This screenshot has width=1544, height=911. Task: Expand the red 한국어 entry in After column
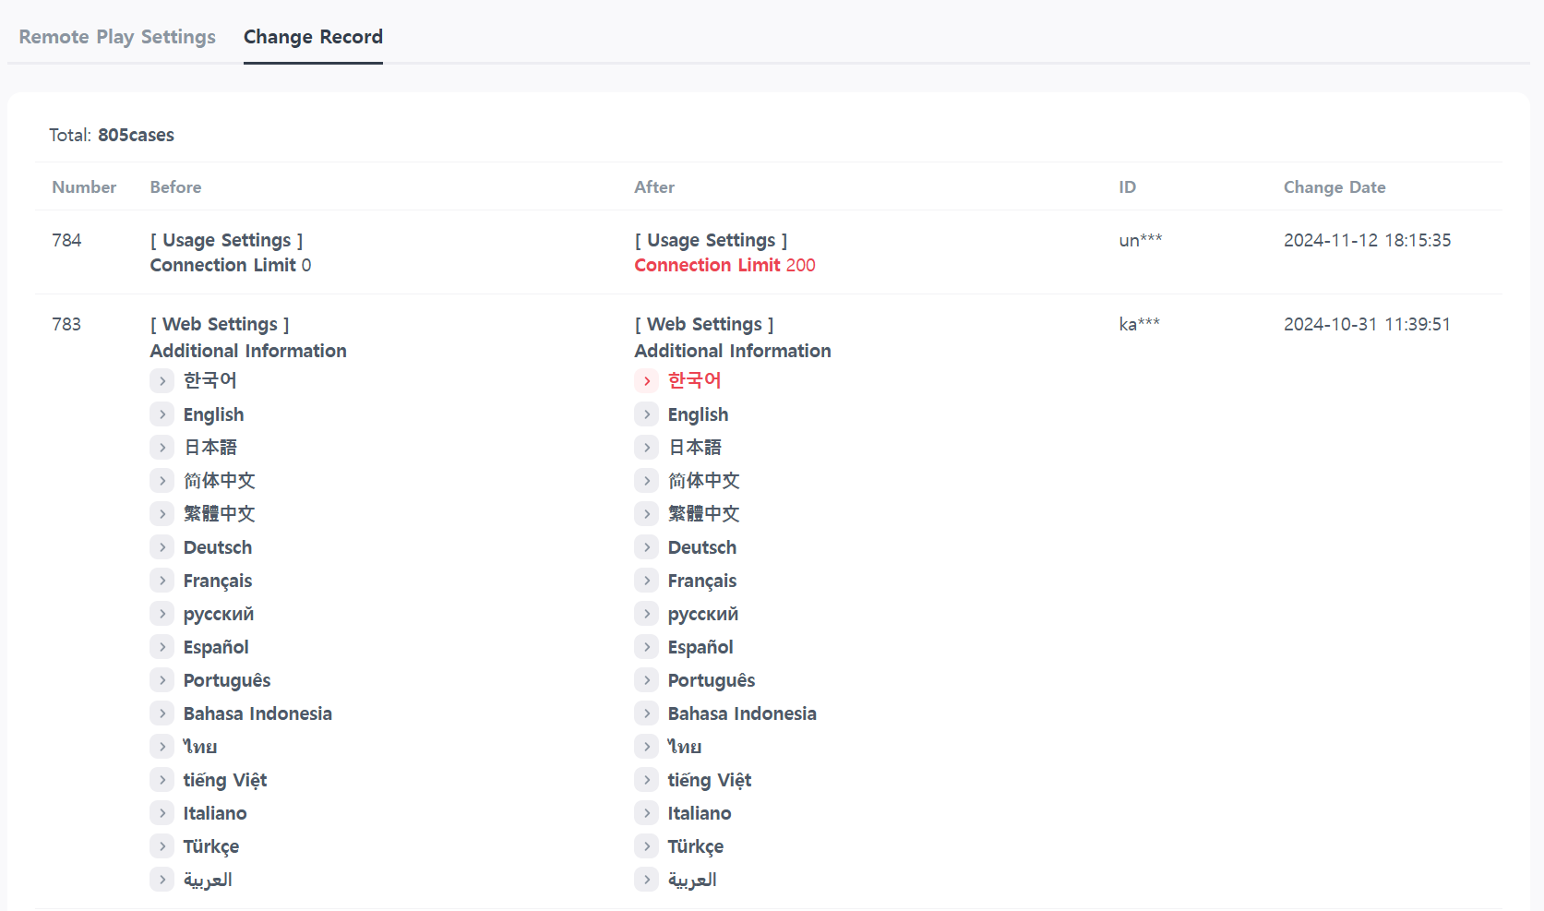pyautogui.click(x=647, y=380)
